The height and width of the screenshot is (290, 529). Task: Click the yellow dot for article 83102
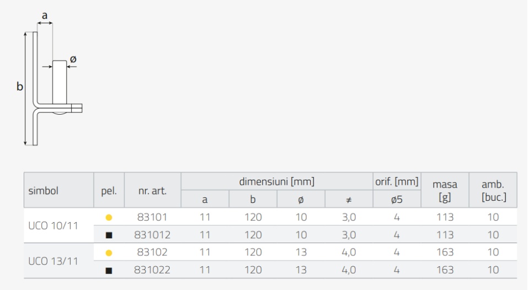pyautogui.click(x=109, y=253)
